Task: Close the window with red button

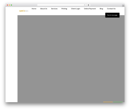Action: (x=8, y=5)
